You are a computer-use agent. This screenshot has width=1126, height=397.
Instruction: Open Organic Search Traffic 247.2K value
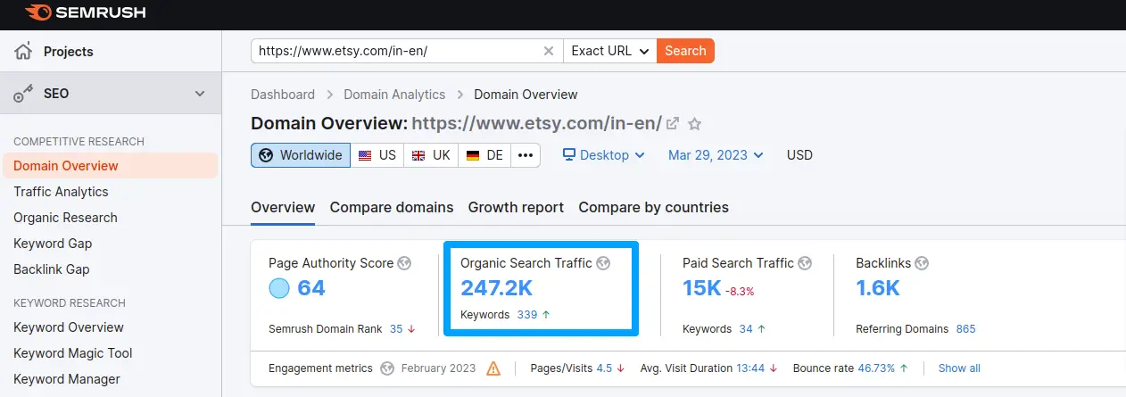[x=497, y=288]
